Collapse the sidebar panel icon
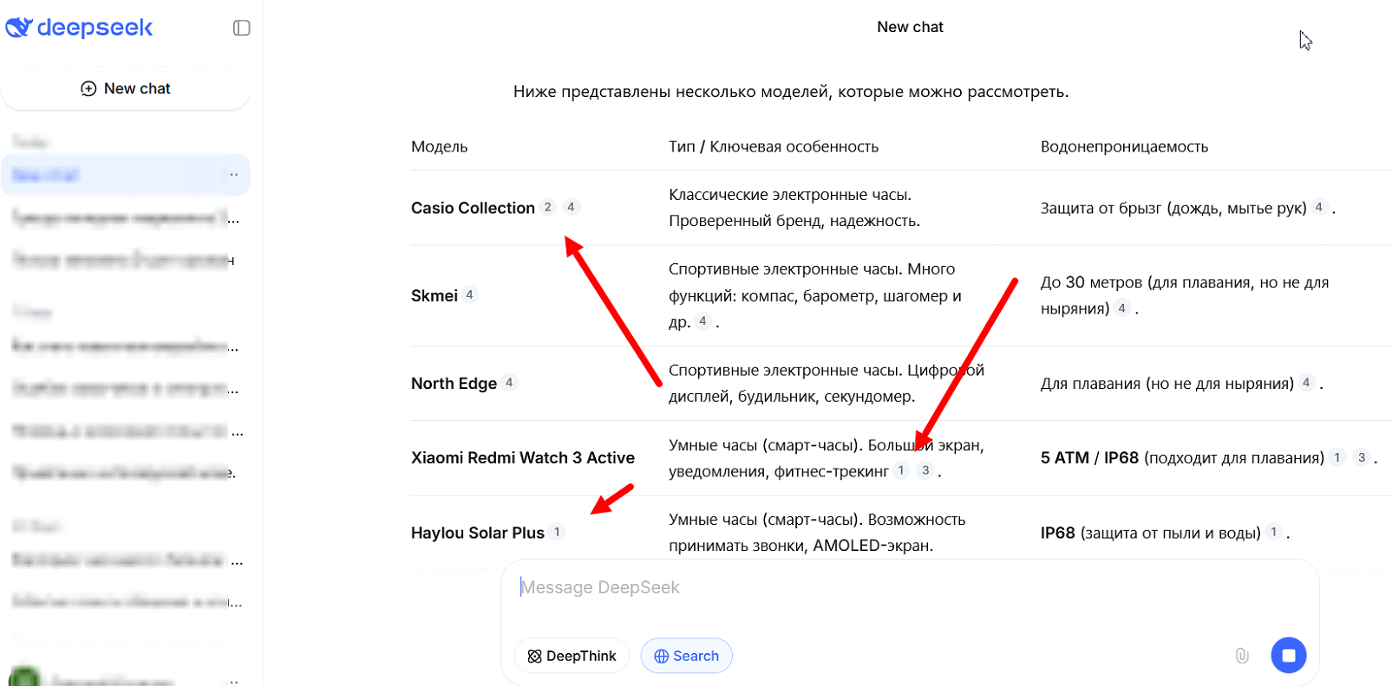This screenshot has height=686, width=1392. 242,28
